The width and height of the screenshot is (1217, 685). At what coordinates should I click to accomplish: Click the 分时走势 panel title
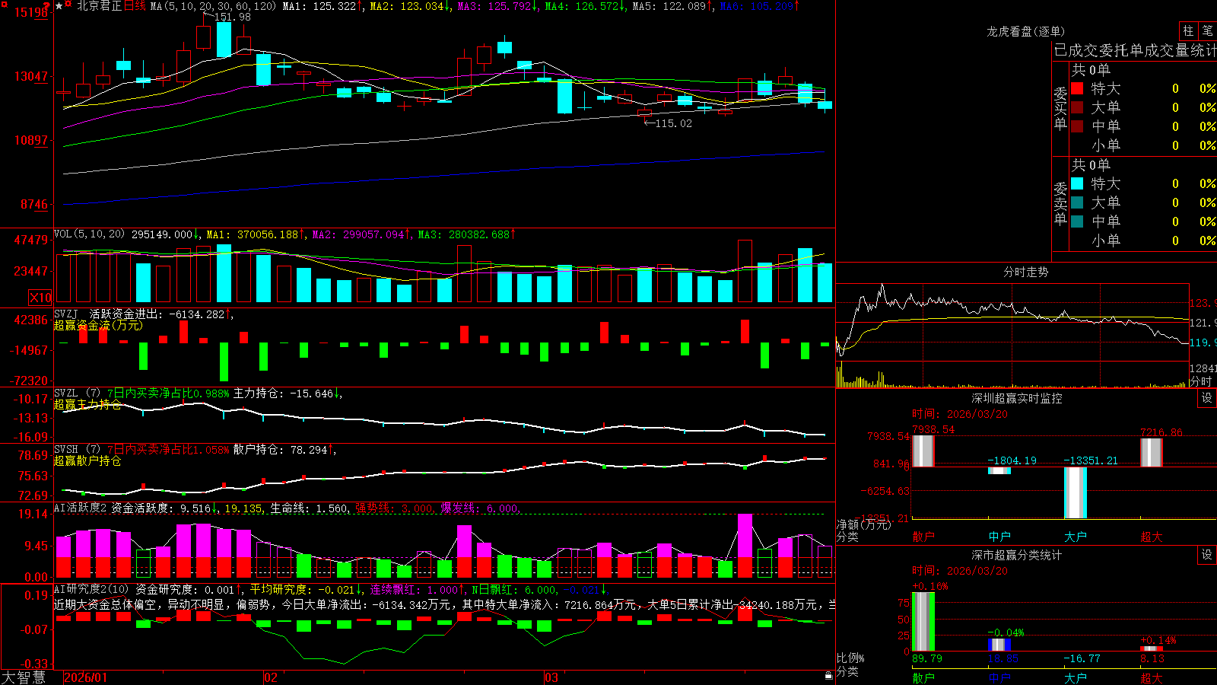click(1025, 272)
